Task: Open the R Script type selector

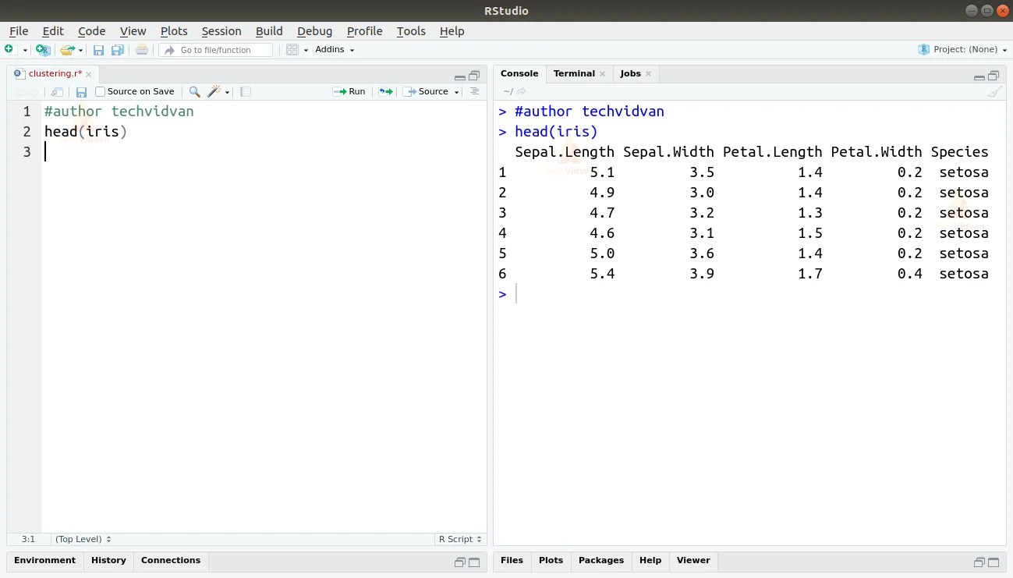Action: (460, 538)
